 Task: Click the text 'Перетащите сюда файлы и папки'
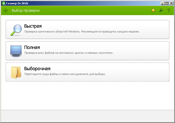click(47, 74)
